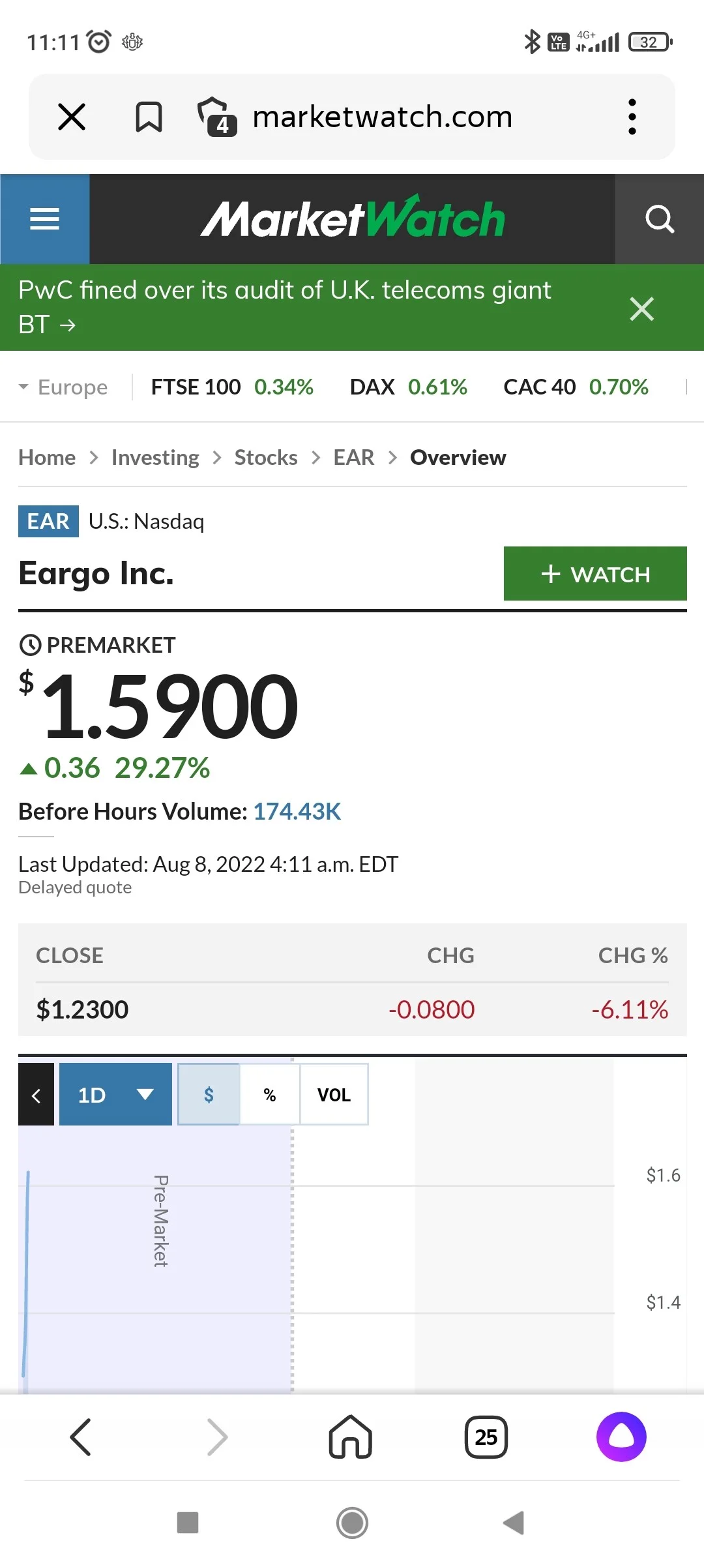This screenshot has height=1565, width=704.
Task: Open Stocks breadcrumb item
Action: (266, 458)
